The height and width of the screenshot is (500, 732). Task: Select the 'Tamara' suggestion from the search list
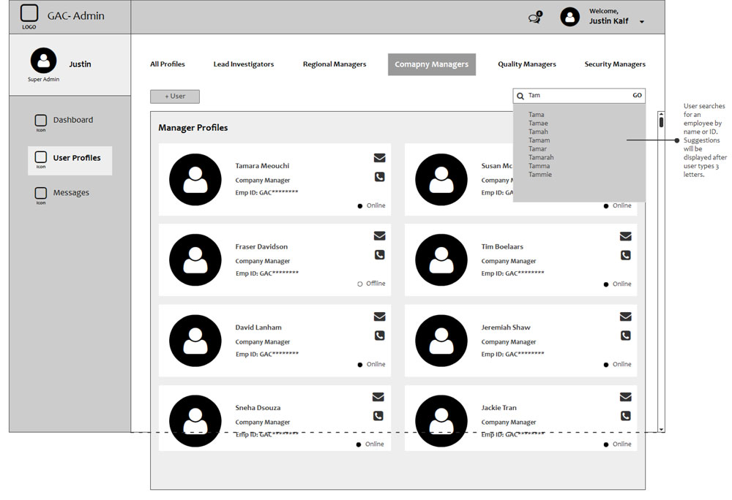pos(541,157)
